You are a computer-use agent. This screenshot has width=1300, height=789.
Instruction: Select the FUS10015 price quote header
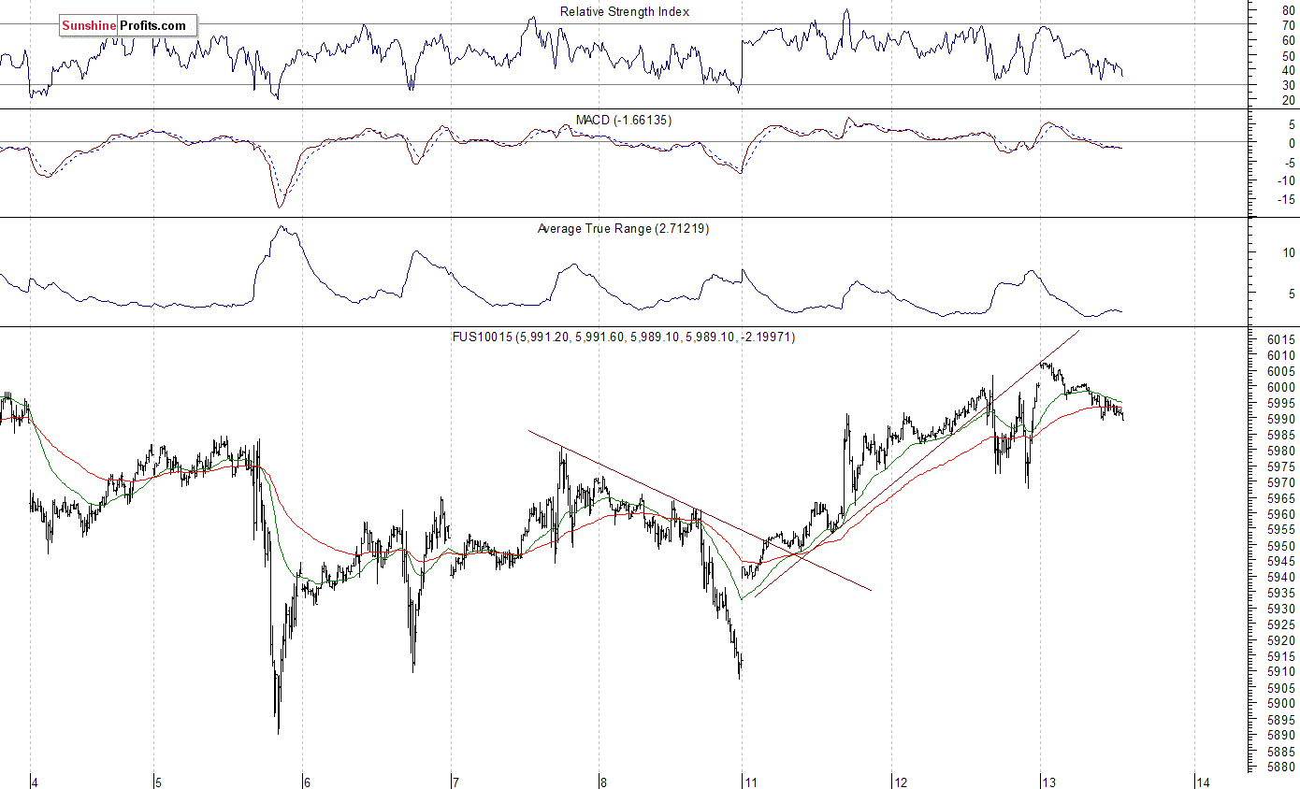click(x=624, y=337)
